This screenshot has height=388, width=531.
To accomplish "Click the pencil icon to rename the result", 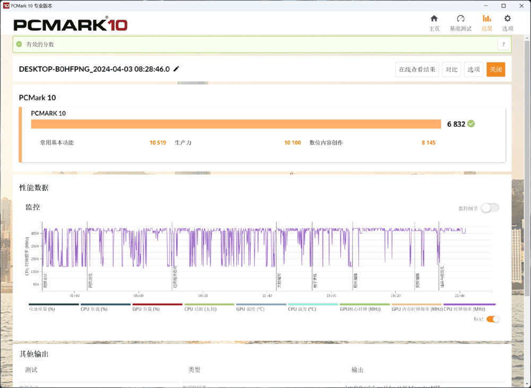I will click(176, 68).
